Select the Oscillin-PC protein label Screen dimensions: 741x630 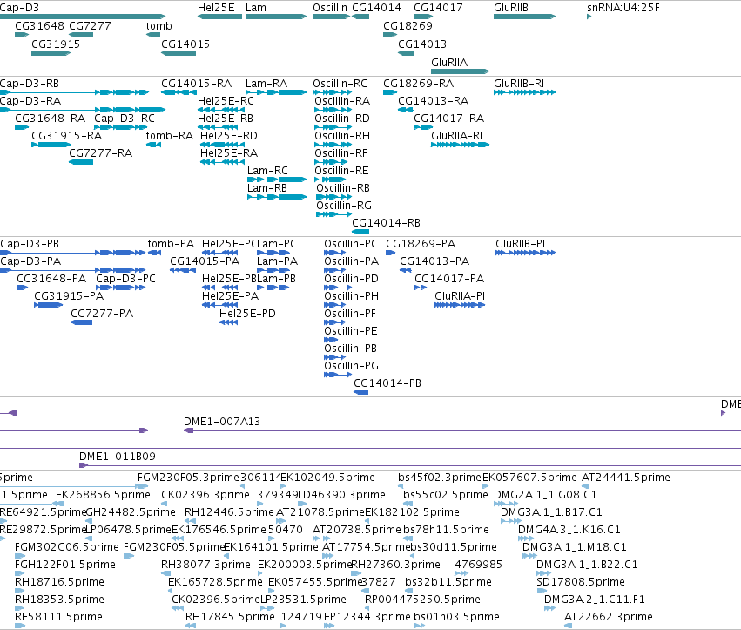pos(351,244)
